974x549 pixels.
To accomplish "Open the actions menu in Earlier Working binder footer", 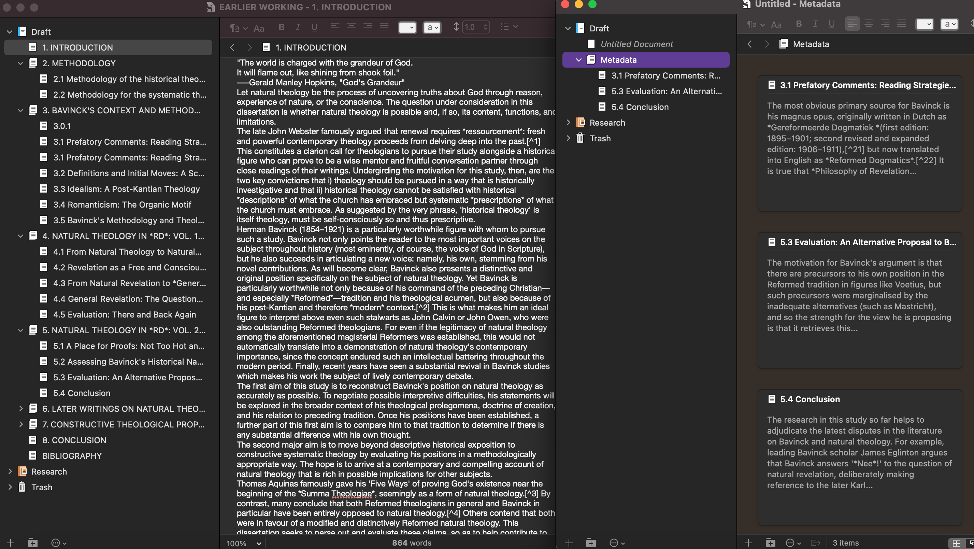I will tap(59, 543).
